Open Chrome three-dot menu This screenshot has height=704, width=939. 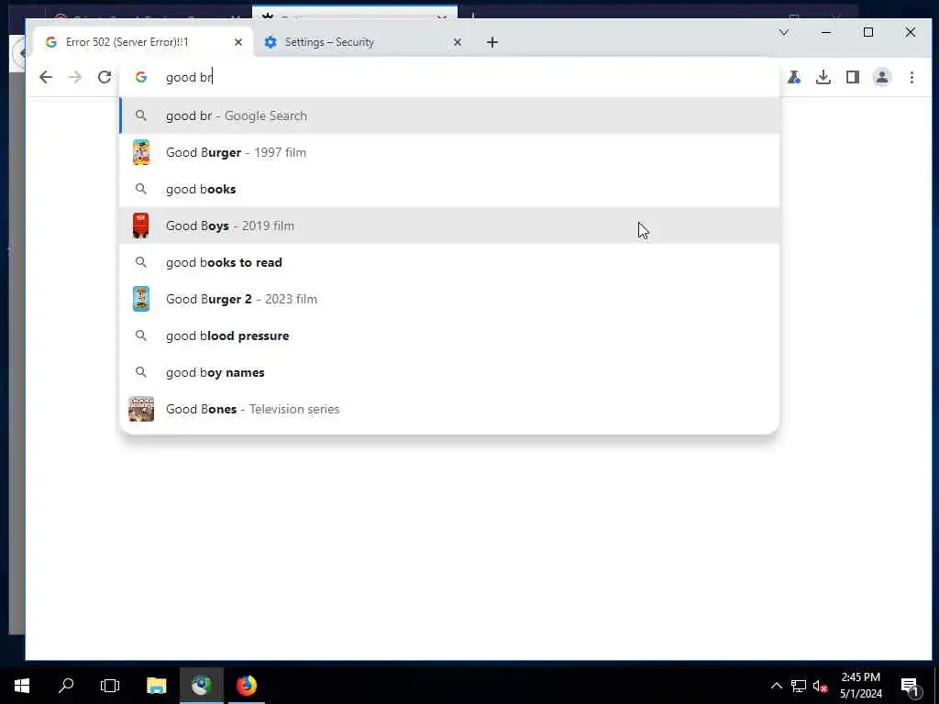coord(911,77)
